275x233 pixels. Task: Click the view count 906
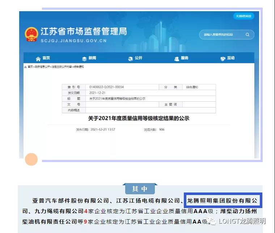pyautogui.click(x=162, y=130)
